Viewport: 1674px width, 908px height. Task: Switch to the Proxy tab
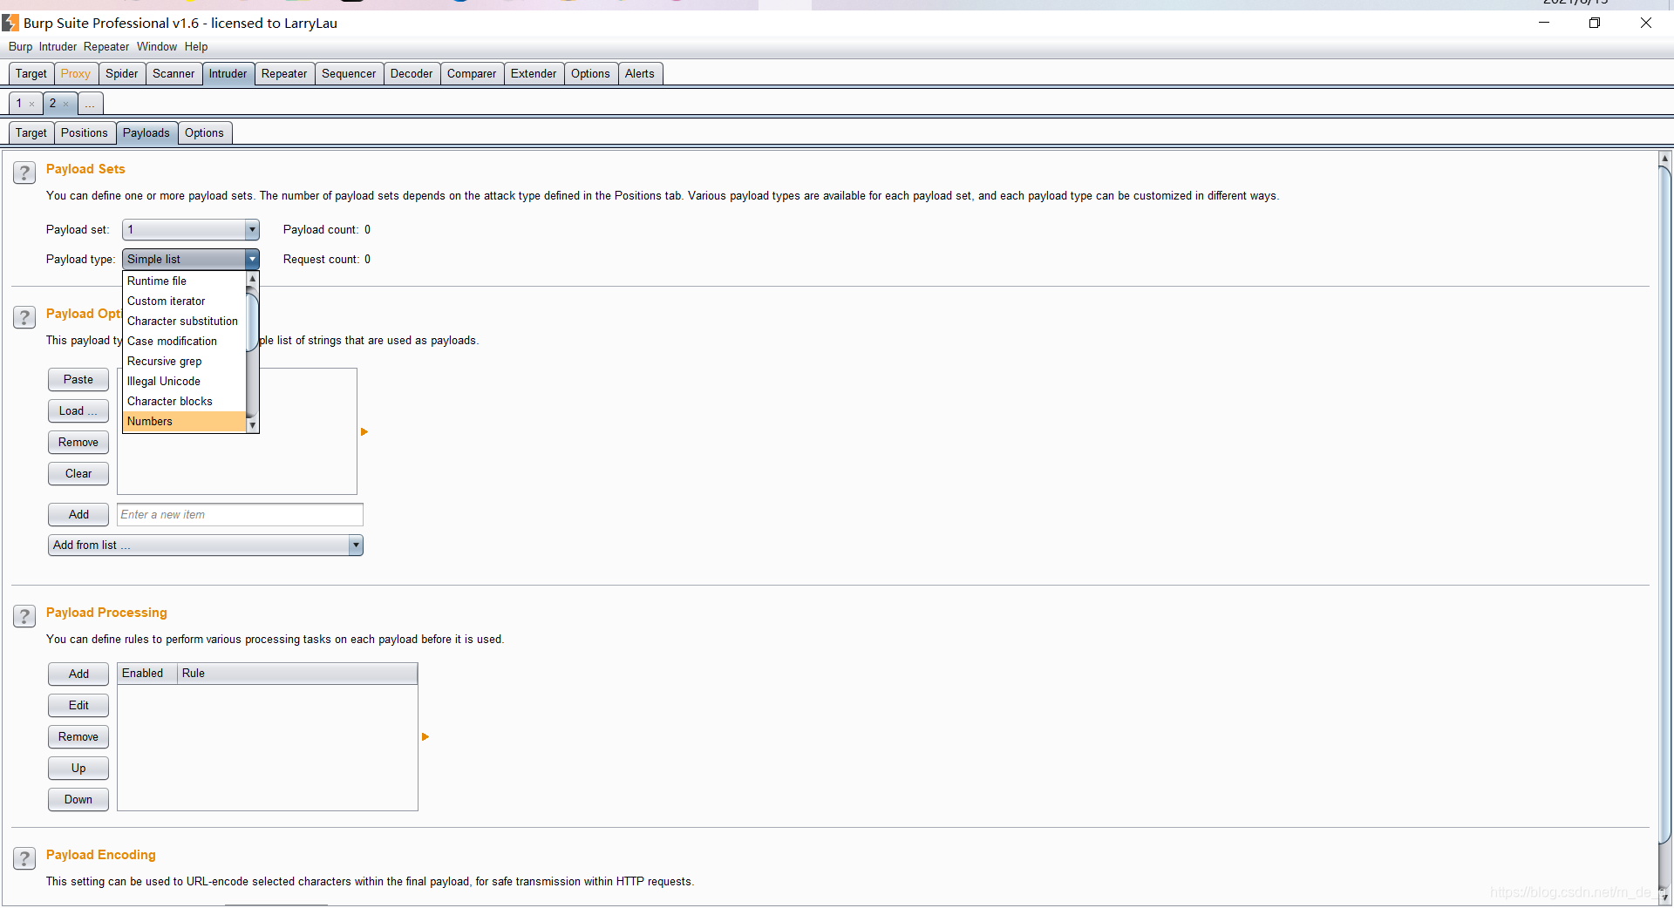[76, 74]
